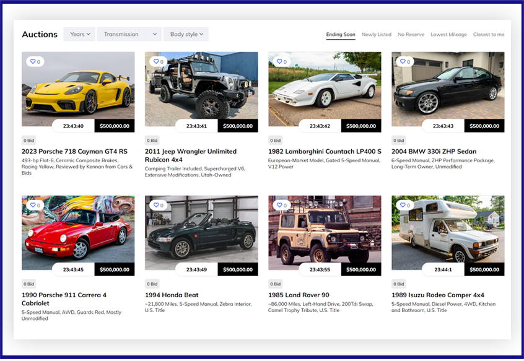Click the 0 Bid badge under BMW 330i
The width and height of the screenshot is (524, 361).
(399, 141)
